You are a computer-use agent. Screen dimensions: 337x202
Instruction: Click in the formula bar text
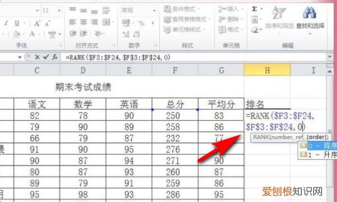pyautogui.click(x=118, y=57)
